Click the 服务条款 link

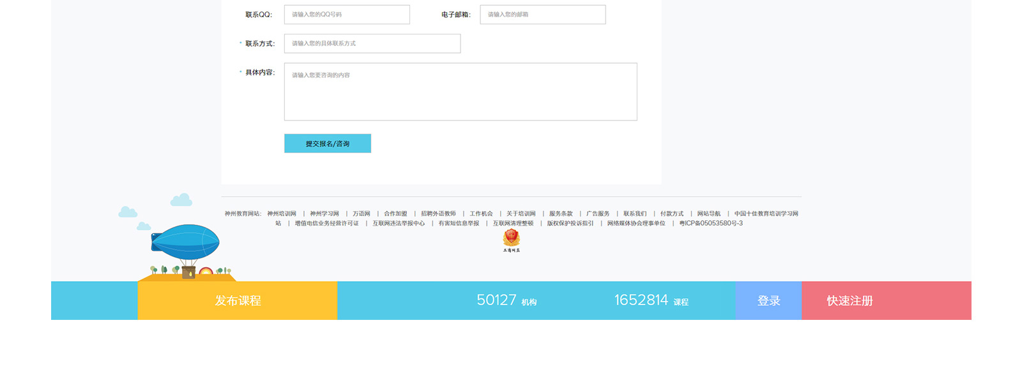(561, 214)
